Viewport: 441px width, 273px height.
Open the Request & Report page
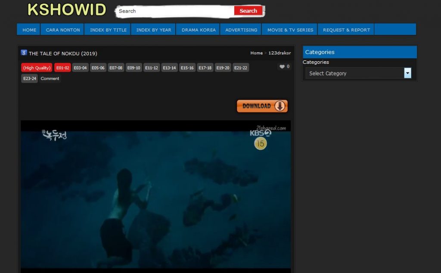coord(346,30)
